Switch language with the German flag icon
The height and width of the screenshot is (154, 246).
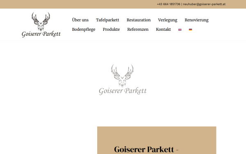click(190, 30)
